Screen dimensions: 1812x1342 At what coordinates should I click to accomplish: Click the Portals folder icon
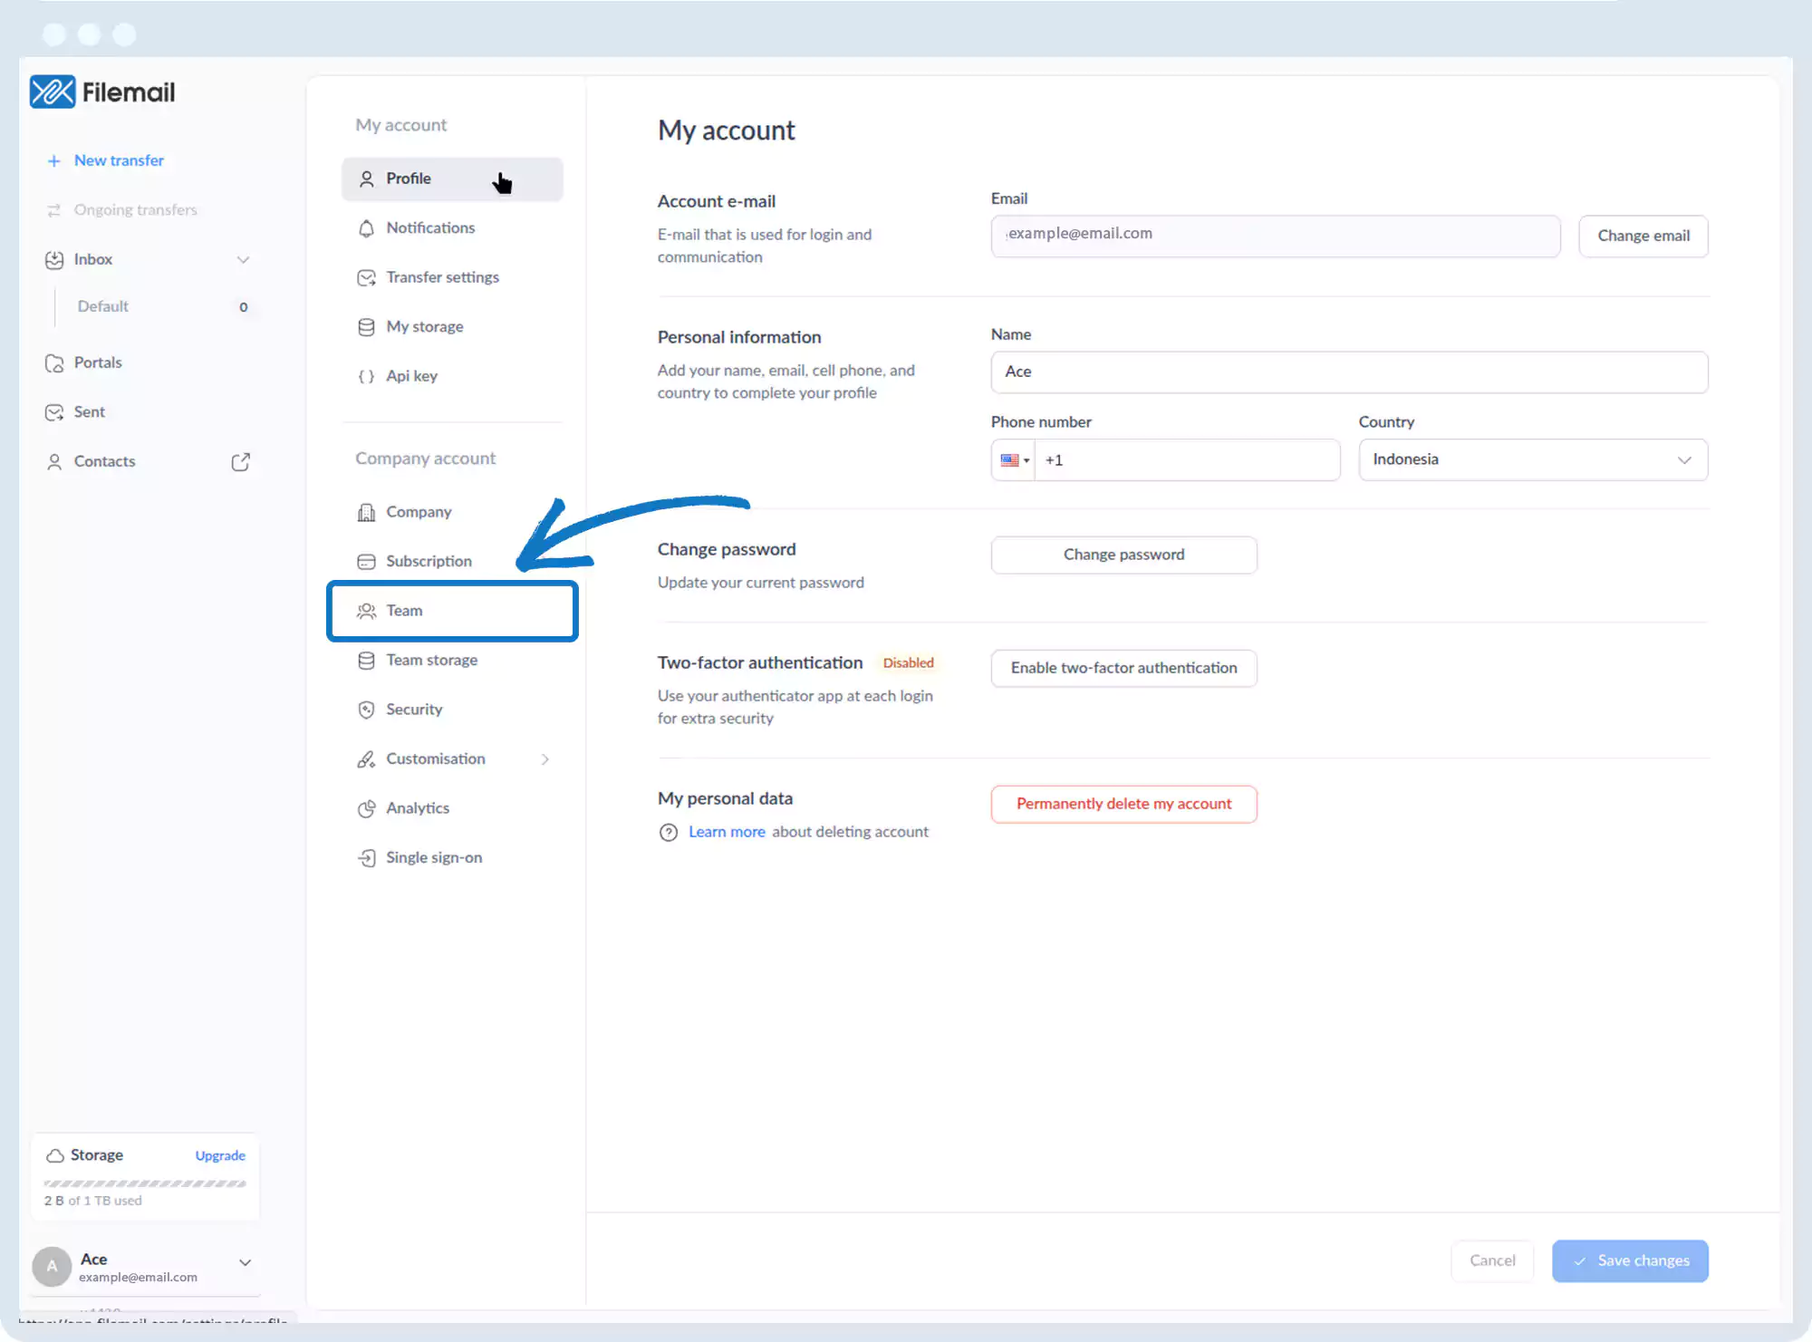point(54,363)
